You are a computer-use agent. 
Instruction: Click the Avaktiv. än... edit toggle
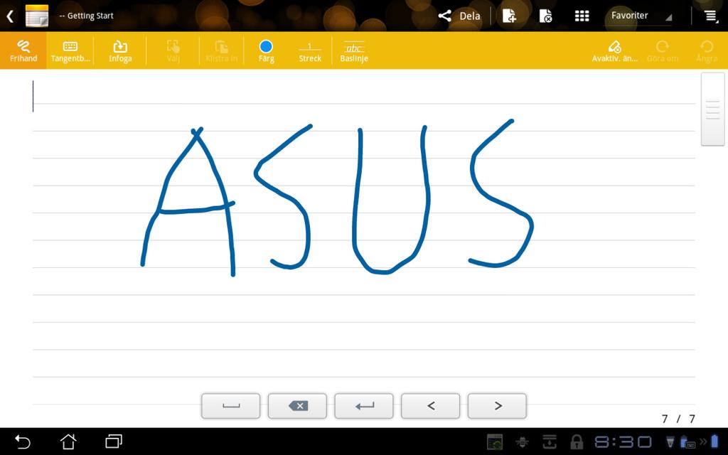coord(614,51)
